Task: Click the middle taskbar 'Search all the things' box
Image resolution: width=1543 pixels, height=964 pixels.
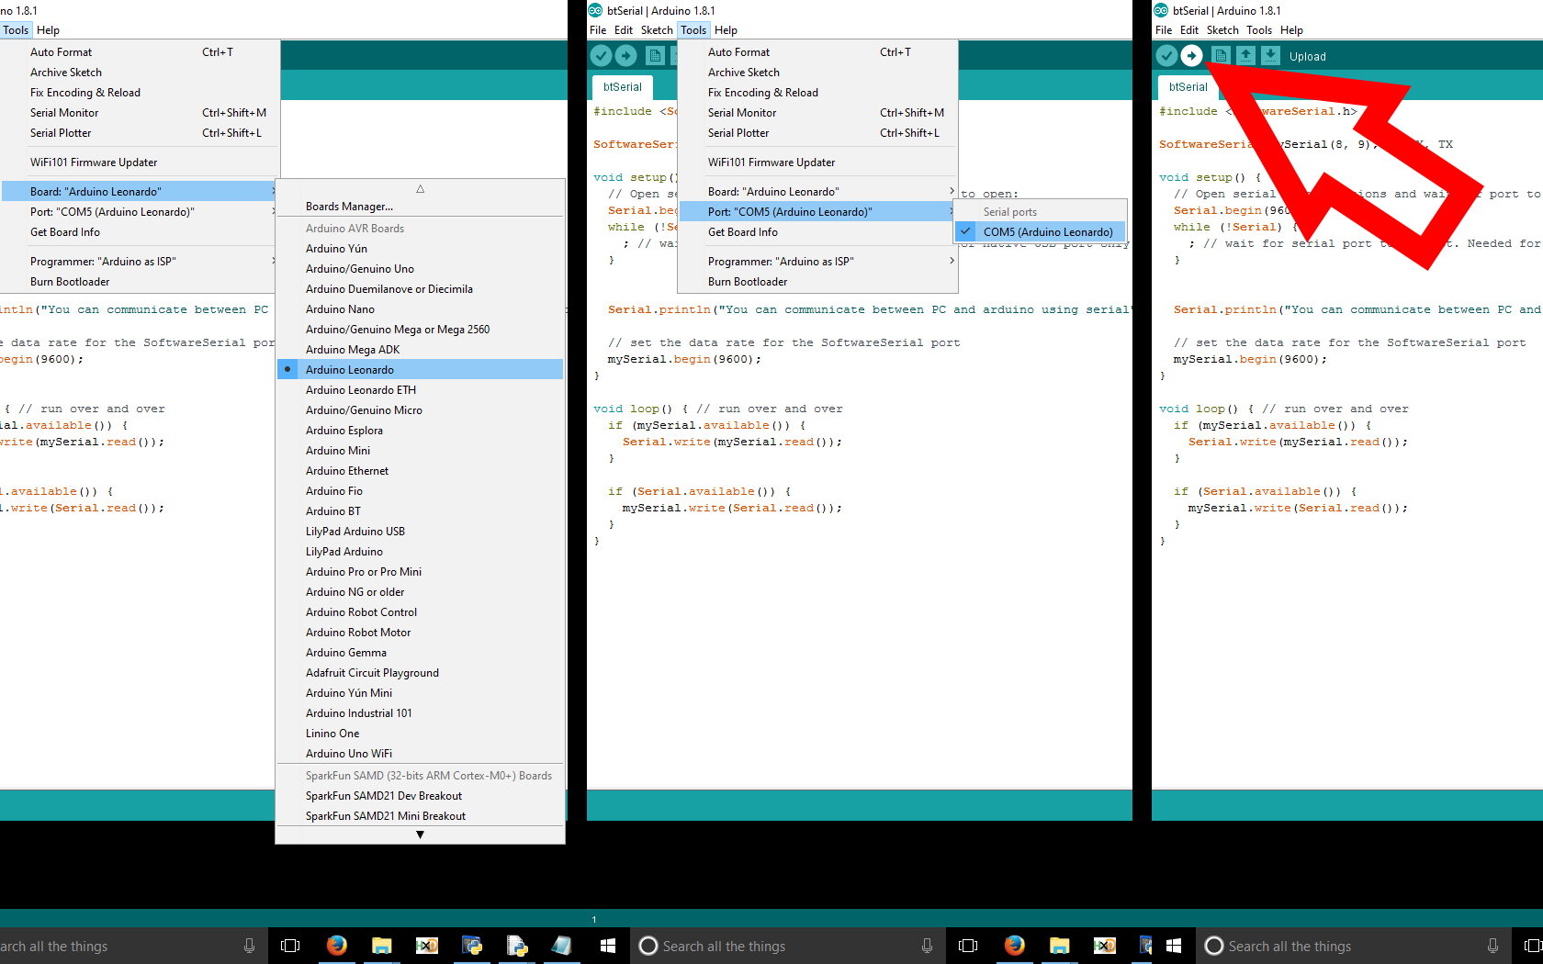Action: coord(789,946)
